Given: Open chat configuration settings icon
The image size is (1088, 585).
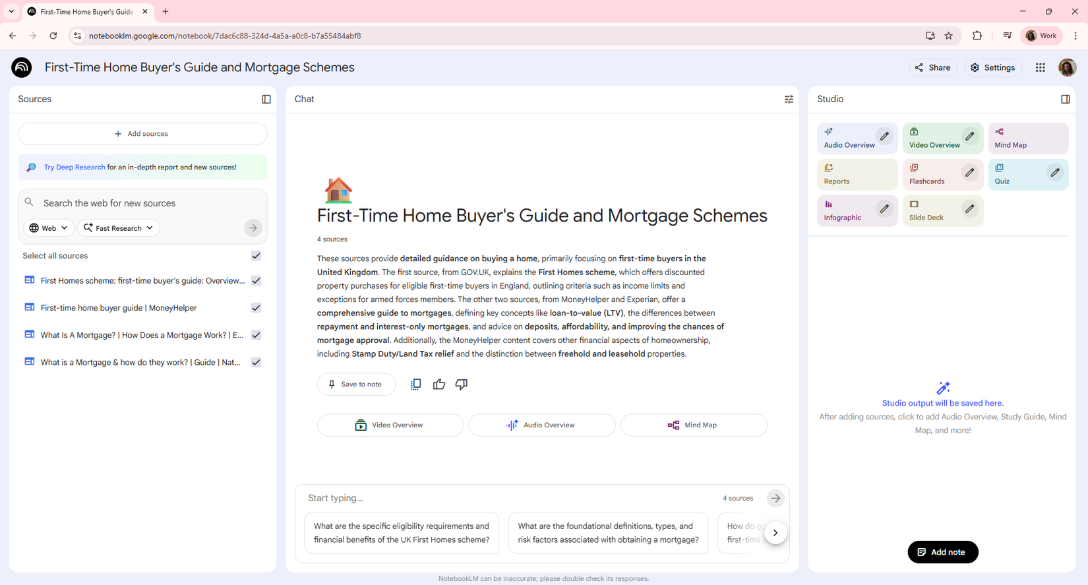Looking at the screenshot, I should pos(789,99).
